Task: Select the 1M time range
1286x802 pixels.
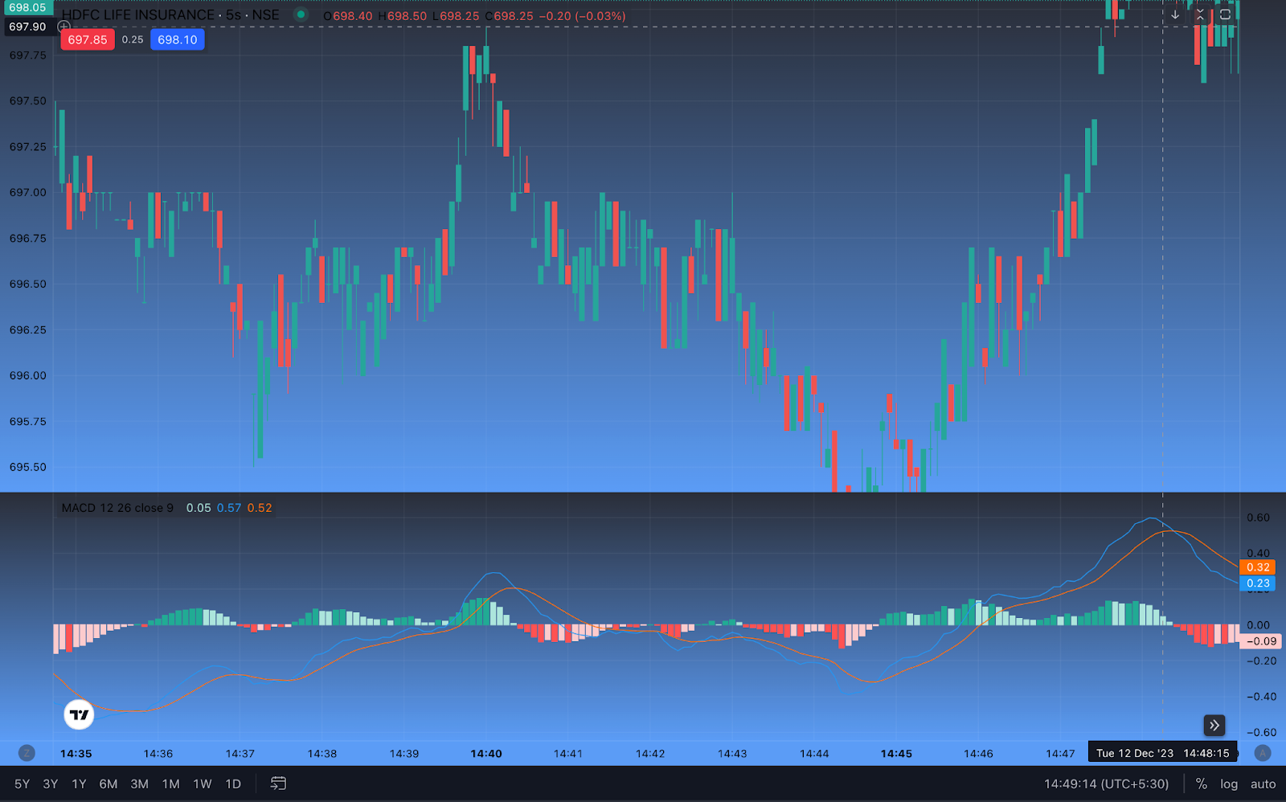Action: coord(171,784)
